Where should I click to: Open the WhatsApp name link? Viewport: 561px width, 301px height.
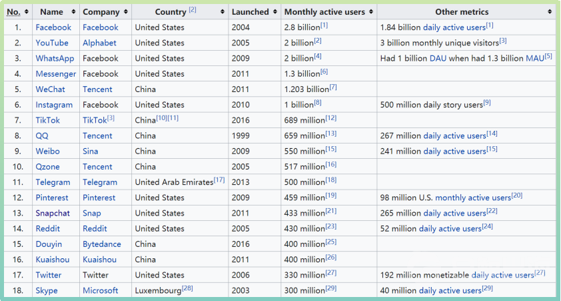pos(55,58)
